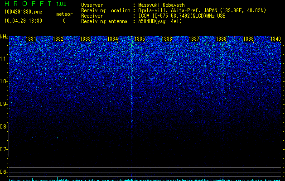
Task: Click the 1.0 frequency axis label
Action: [4, 82]
